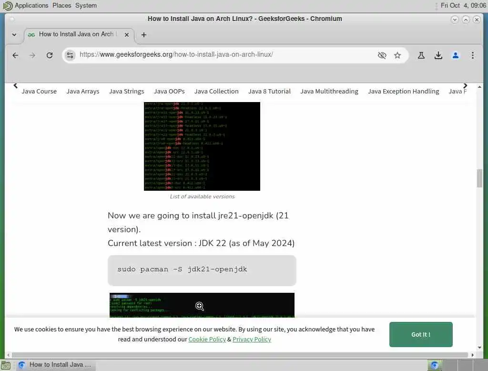View site information icon in address bar

pyautogui.click(x=70, y=55)
